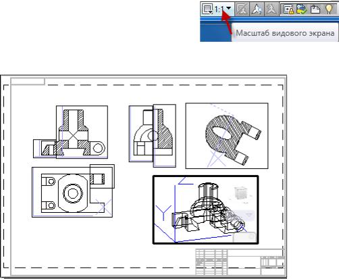Open the 1:1 viewport scale dropdown
The width and height of the screenshot is (339, 279).
pos(217,9)
